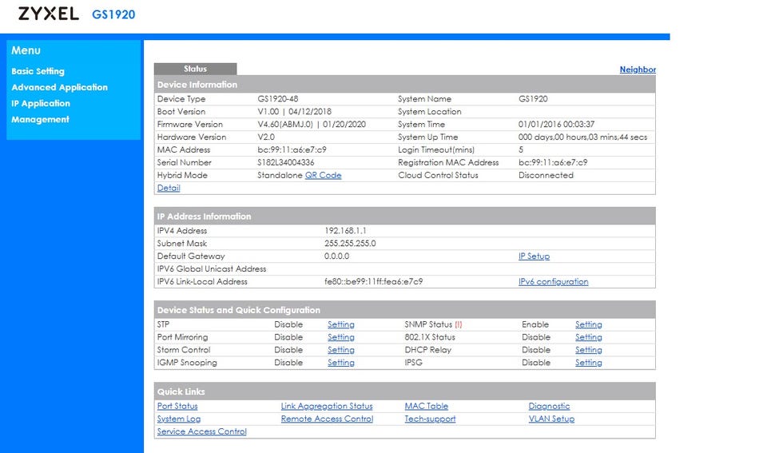Image resolution: width=767 pixels, height=453 pixels.
Task: Open the Service Access Control link
Action: coord(201,431)
